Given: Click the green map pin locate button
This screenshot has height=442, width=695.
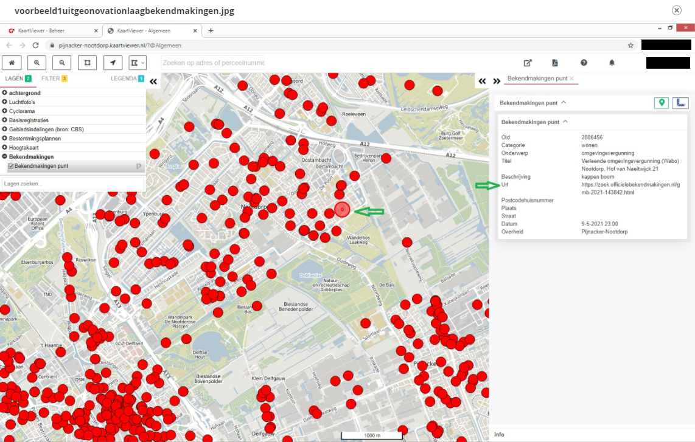Looking at the screenshot, I should pos(661,103).
